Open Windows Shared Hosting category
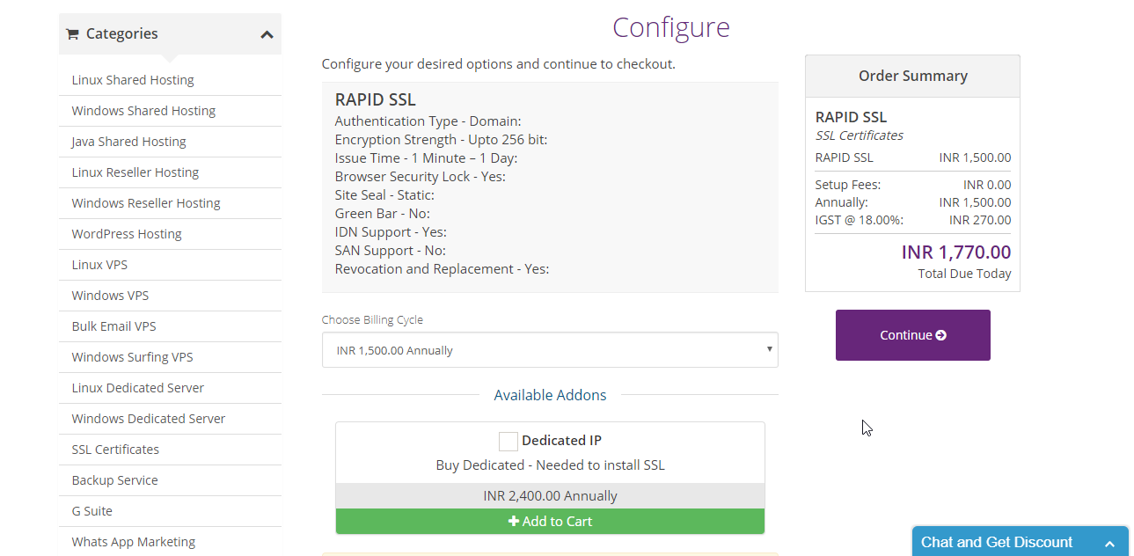This screenshot has height=556, width=1134. 143,111
